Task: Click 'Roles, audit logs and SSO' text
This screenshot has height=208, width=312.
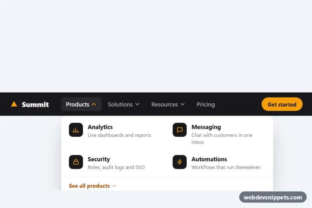Action: (x=116, y=167)
